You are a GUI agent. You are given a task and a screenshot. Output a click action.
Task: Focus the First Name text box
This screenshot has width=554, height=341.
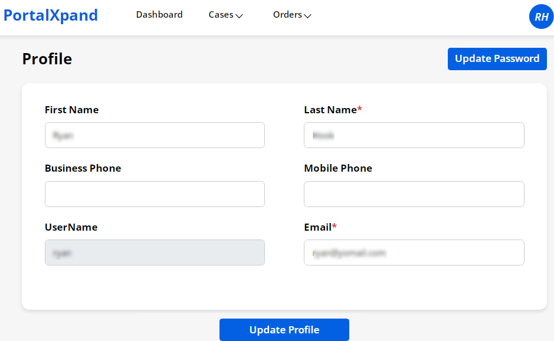155,135
